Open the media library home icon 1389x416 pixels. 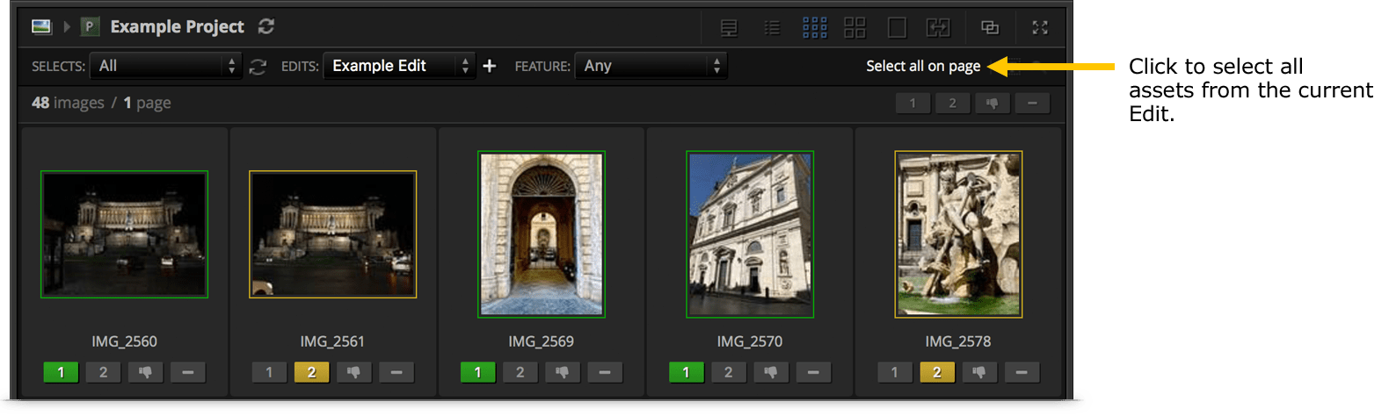pos(41,26)
